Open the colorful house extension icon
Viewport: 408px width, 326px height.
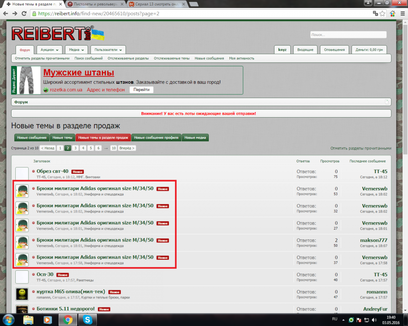(392, 14)
